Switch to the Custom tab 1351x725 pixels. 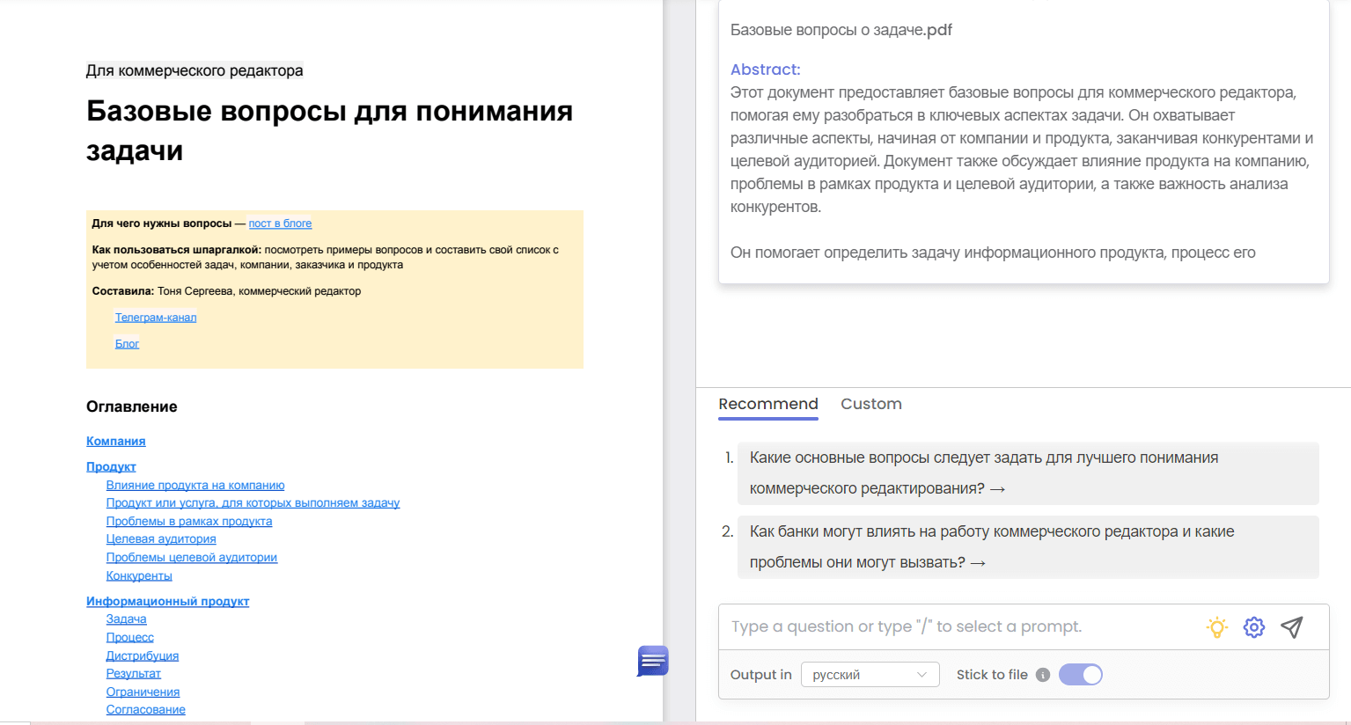click(x=870, y=404)
